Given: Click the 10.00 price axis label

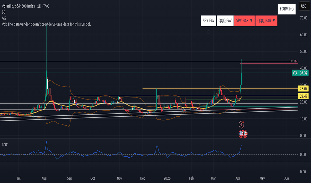Looking at the screenshot, I should [x=303, y=119].
